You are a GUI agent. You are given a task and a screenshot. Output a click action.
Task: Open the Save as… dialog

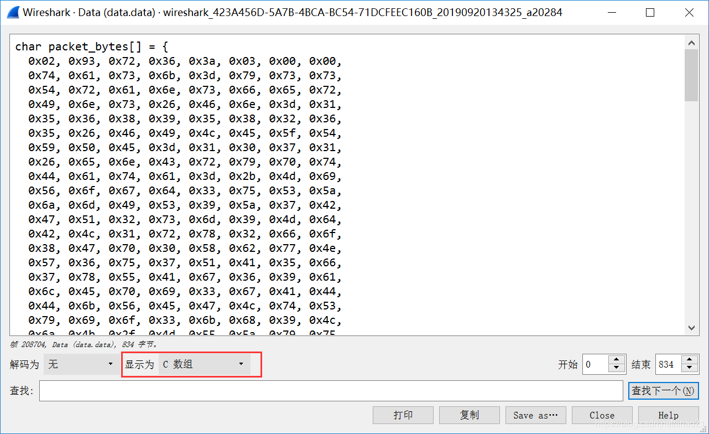coord(535,415)
